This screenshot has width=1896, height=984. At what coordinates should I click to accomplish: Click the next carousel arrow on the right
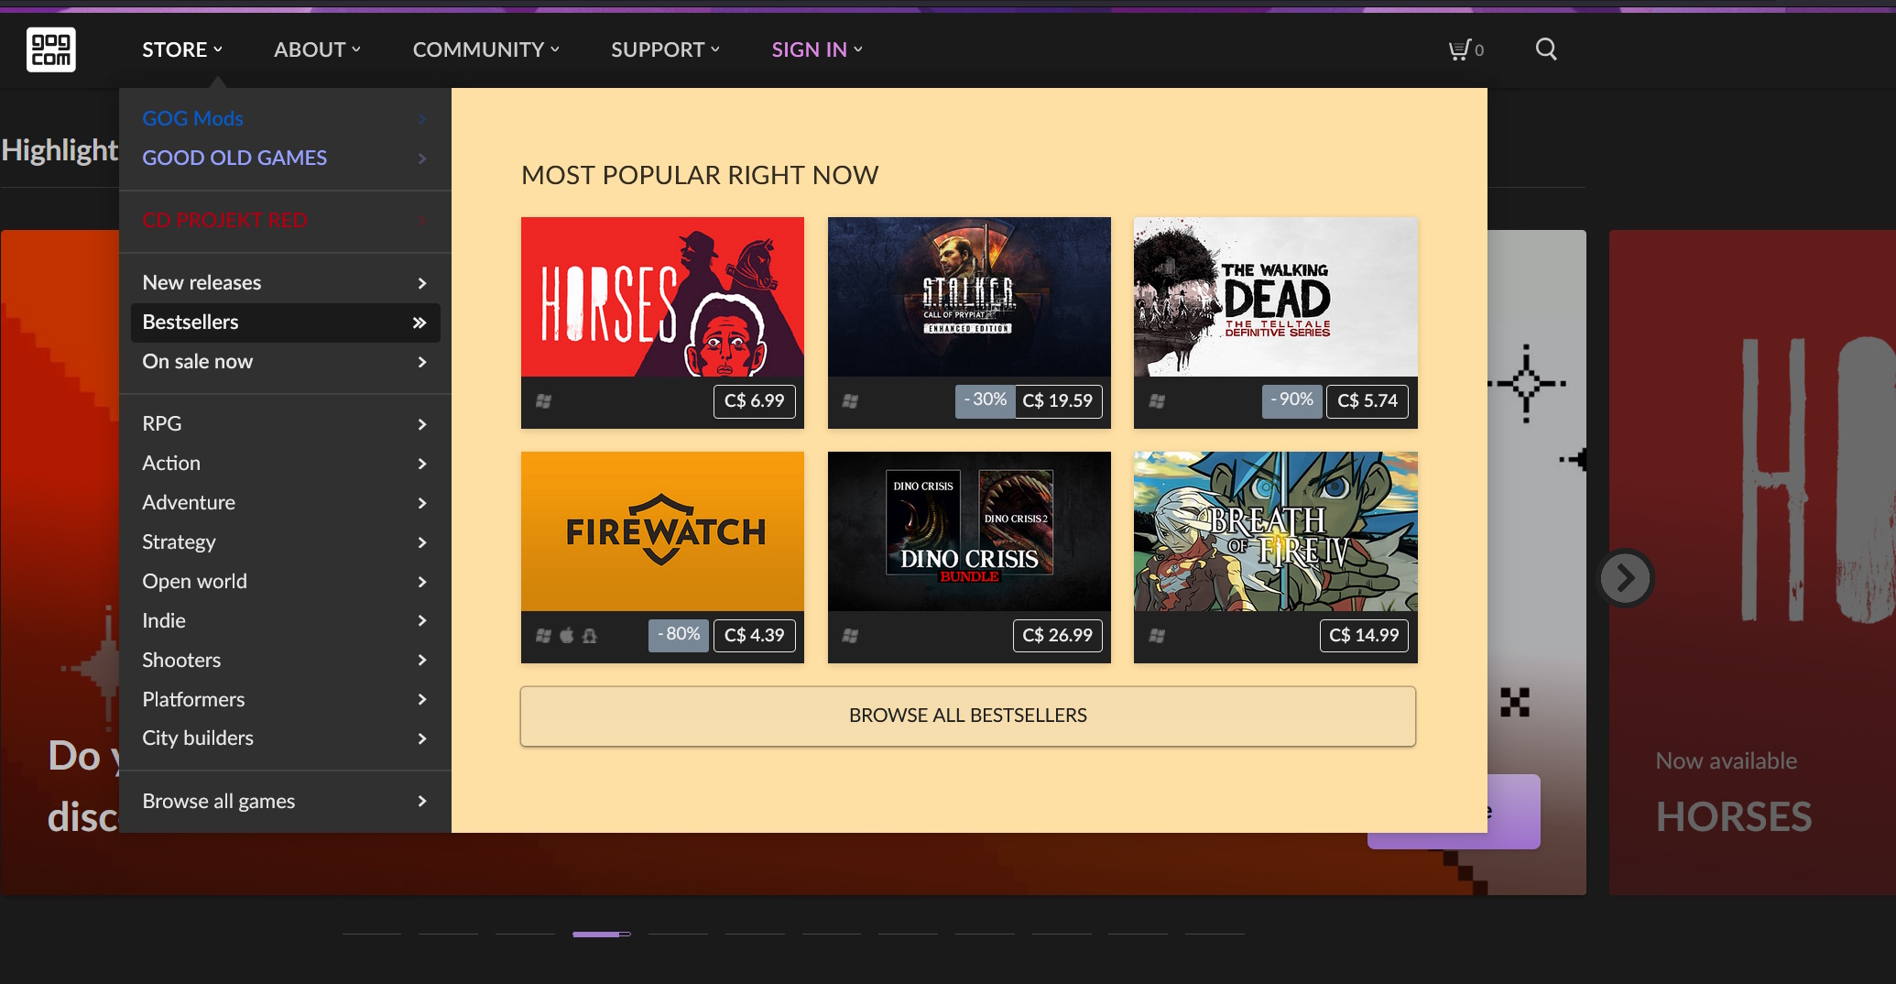pyautogui.click(x=1626, y=577)
